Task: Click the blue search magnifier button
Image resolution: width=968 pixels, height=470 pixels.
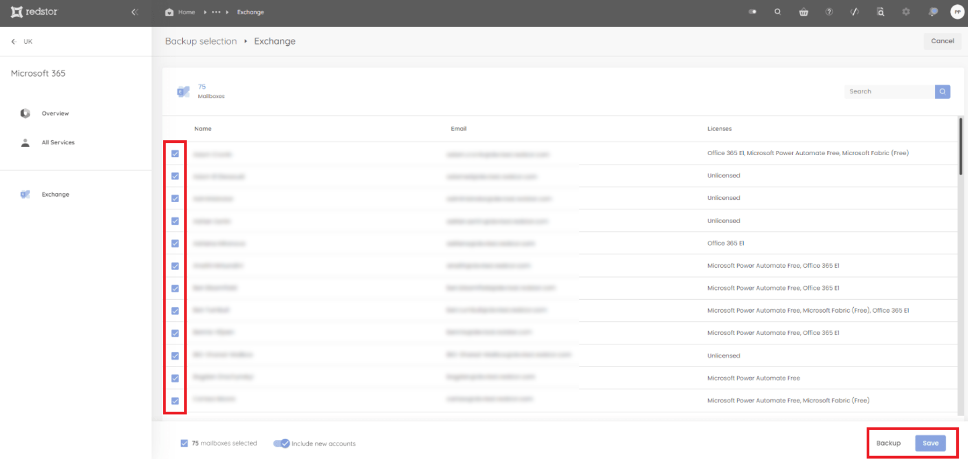Action: pyautogui.click(x=942, y=92)
